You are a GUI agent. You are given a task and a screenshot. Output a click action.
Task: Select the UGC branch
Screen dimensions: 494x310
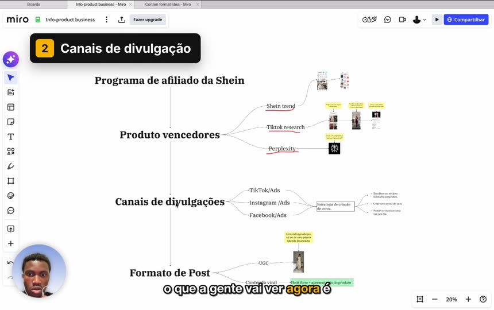(x=264, y=263)
